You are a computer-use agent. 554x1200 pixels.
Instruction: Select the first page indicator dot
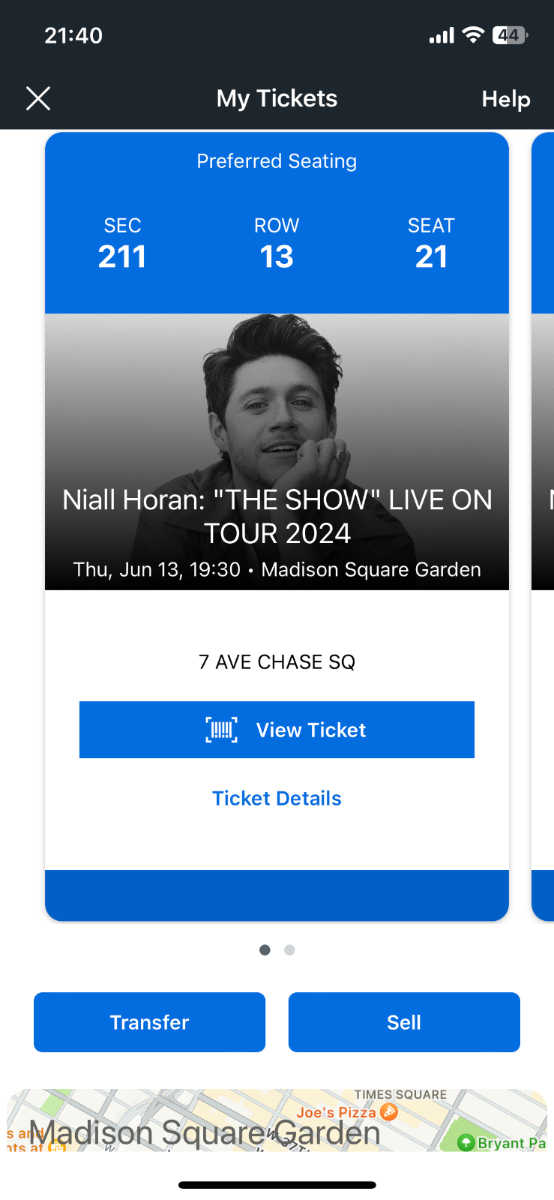pyautogui.click(x=265, y=950)
